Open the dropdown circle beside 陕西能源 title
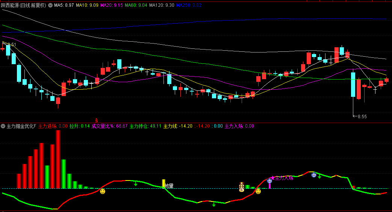Image resolution: width=392 pixels, height=212 pixels. coord(50,5)
